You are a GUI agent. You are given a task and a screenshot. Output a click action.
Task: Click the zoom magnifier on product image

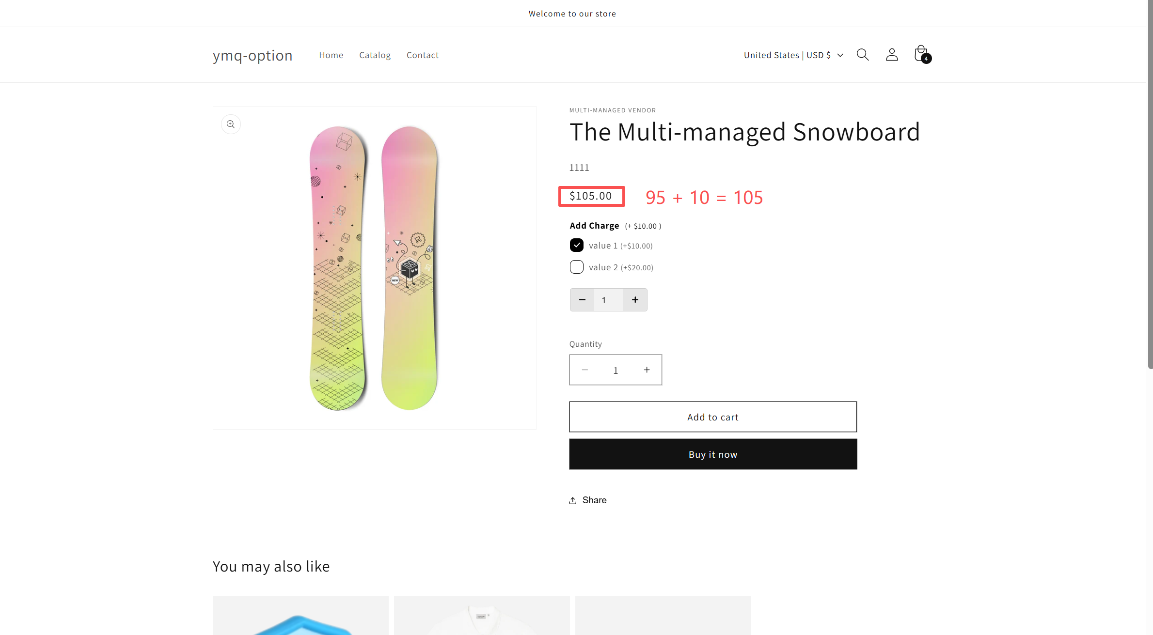(231, 124)
